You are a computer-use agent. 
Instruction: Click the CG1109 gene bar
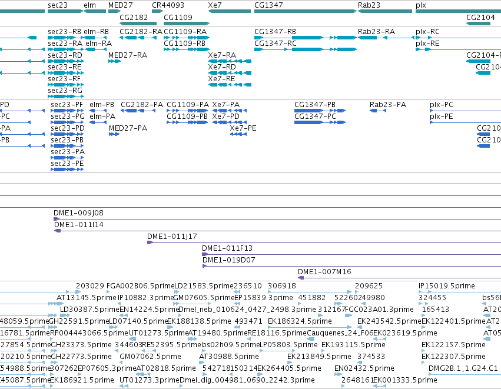(x=187, y=24)
